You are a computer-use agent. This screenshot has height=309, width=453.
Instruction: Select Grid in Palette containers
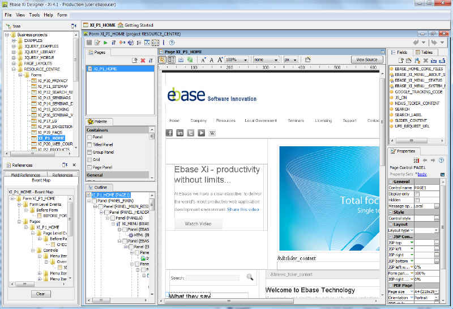[96, 160]
